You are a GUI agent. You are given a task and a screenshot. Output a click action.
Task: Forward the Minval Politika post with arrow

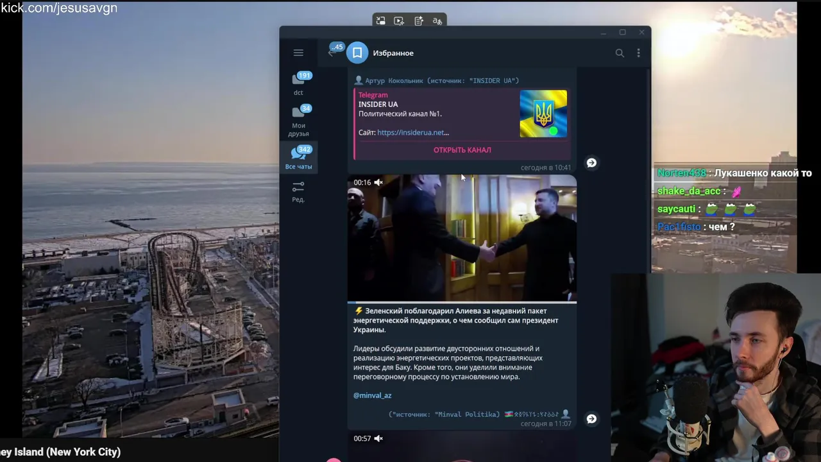pos(591,419)
